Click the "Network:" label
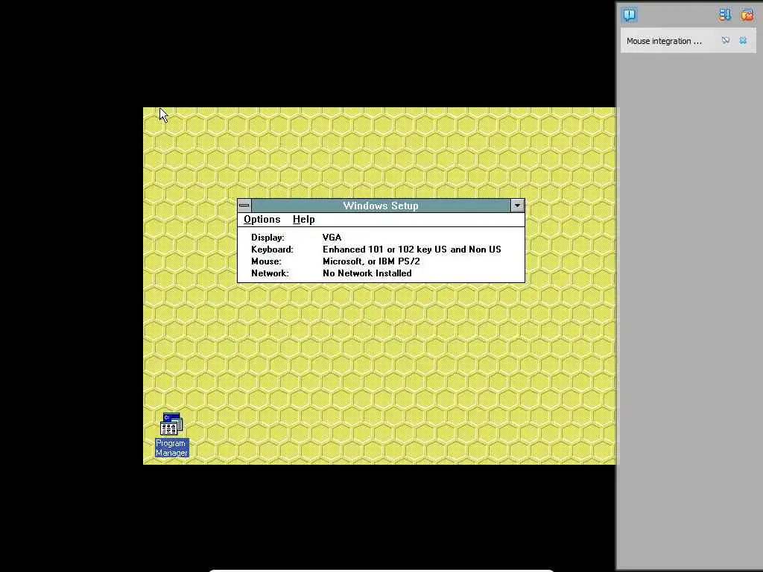The image size is (763, 572). pyautogui.click(x=270, y=273)
